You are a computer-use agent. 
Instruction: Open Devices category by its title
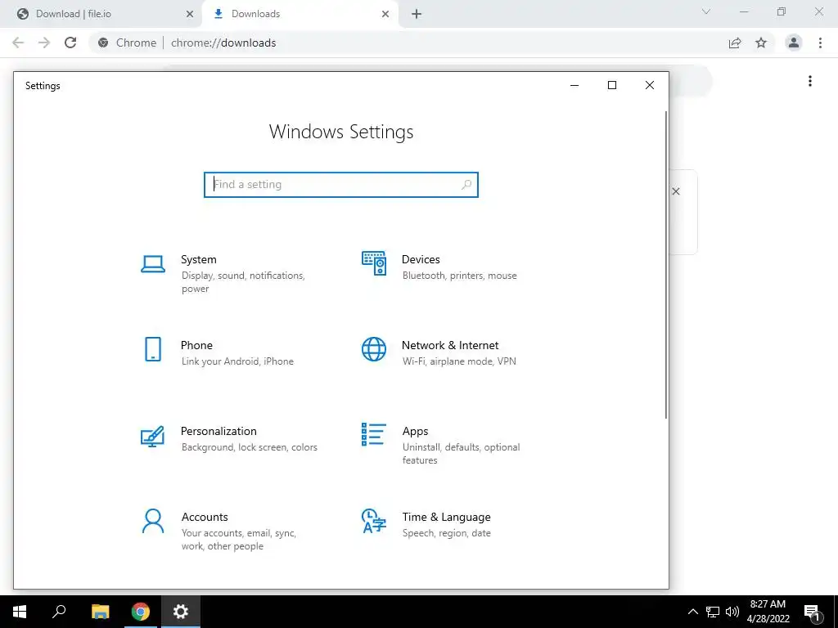click(x=421, y=259)
